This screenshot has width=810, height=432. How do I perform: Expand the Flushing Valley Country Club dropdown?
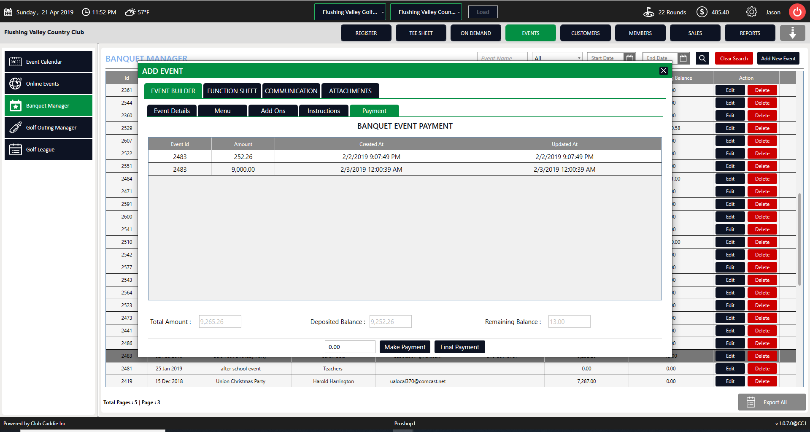426,12
